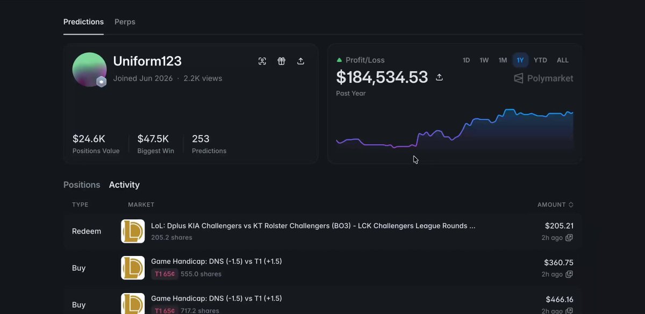Image resolution: width=645 pixels, height=314 pixels.
Task: Click the $205.21 amount in the Redeem row
Action: 559,226
